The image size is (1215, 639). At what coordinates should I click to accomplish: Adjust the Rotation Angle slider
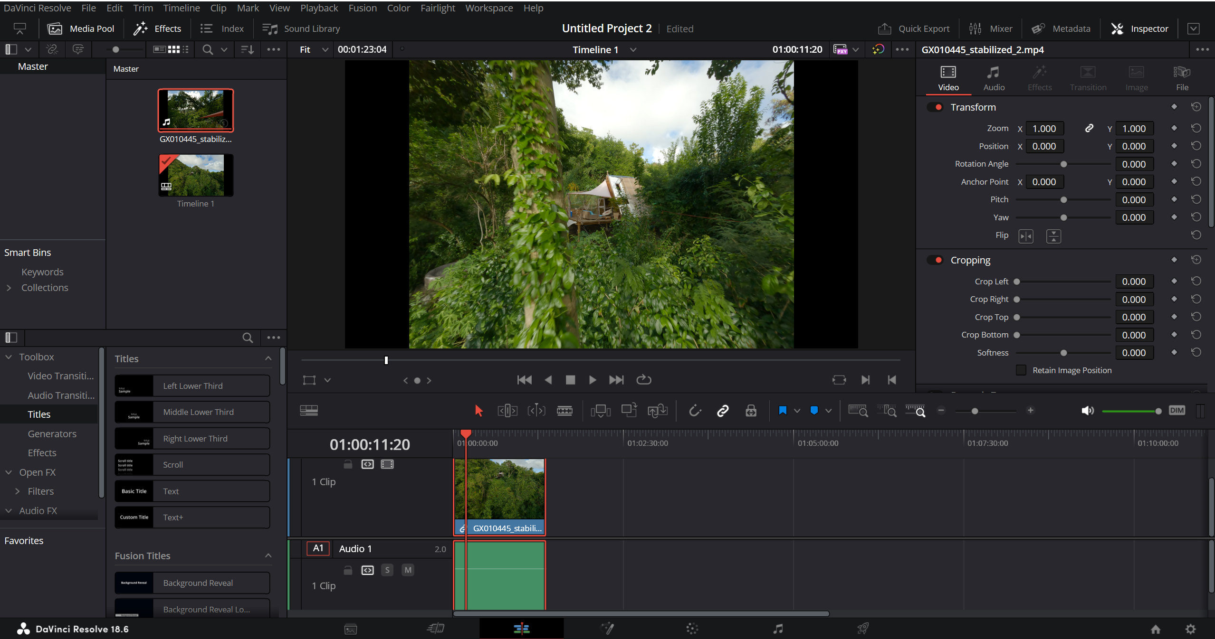pos(1063,164)
